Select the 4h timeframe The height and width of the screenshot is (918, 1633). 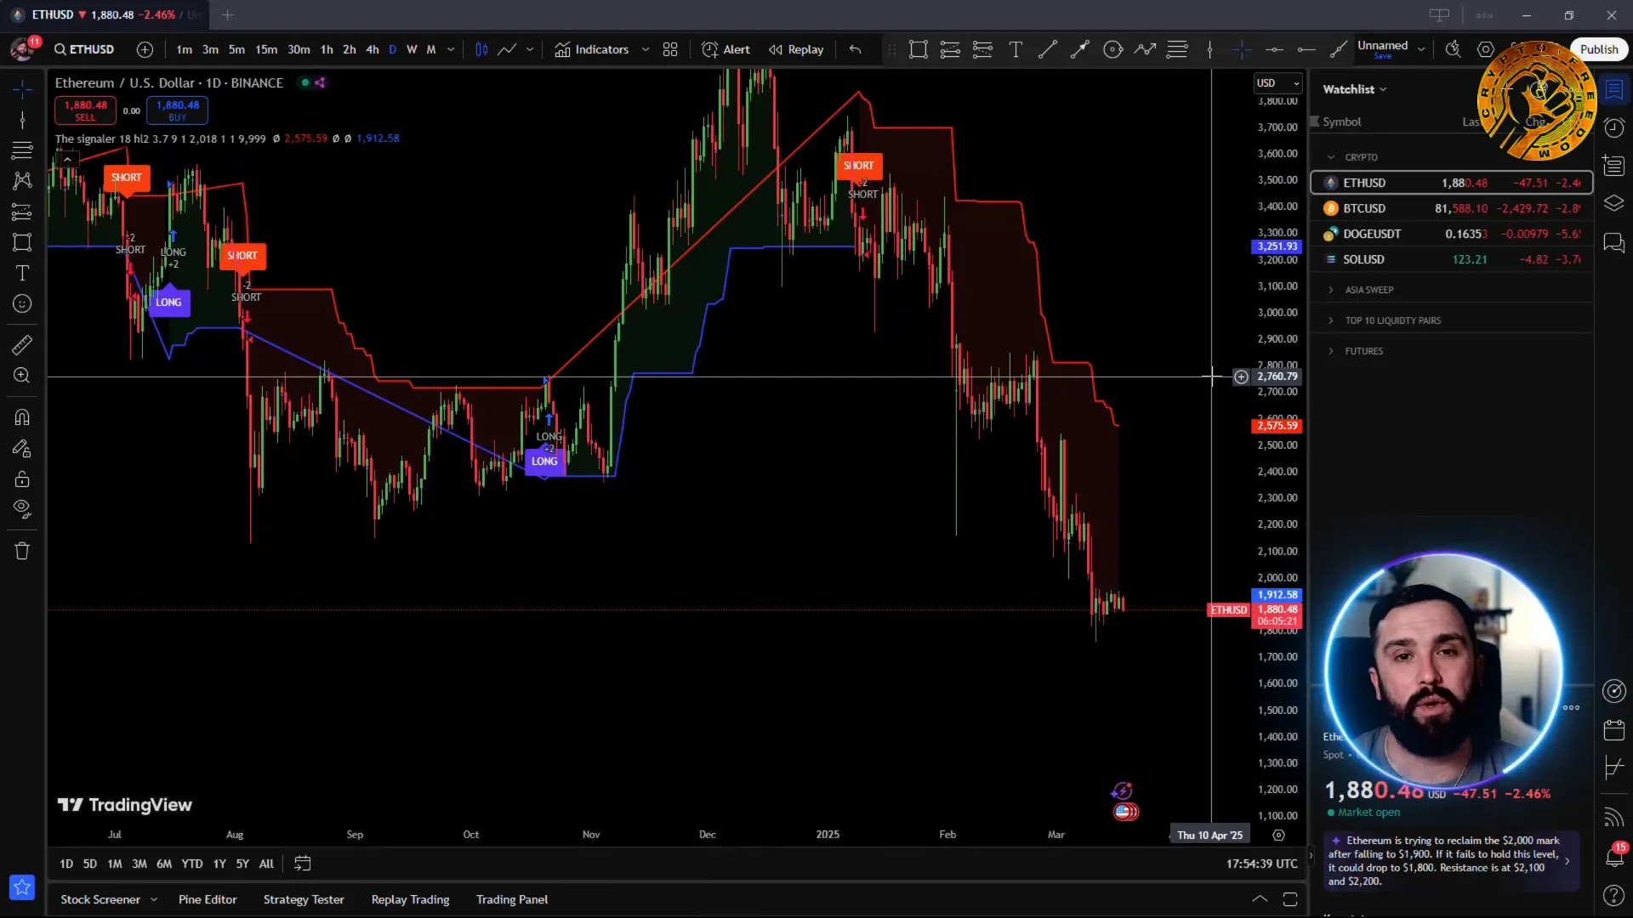tap(372, 49)
